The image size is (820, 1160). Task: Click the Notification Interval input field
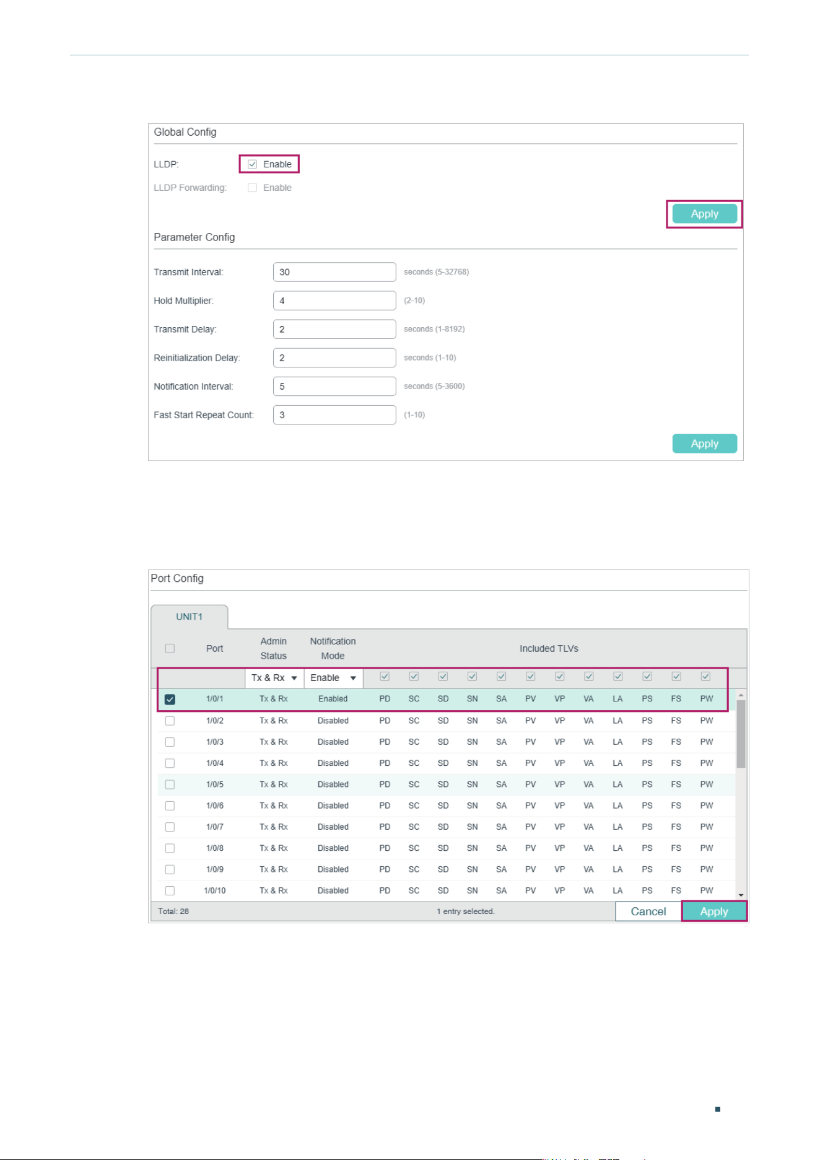coord(334,386)
